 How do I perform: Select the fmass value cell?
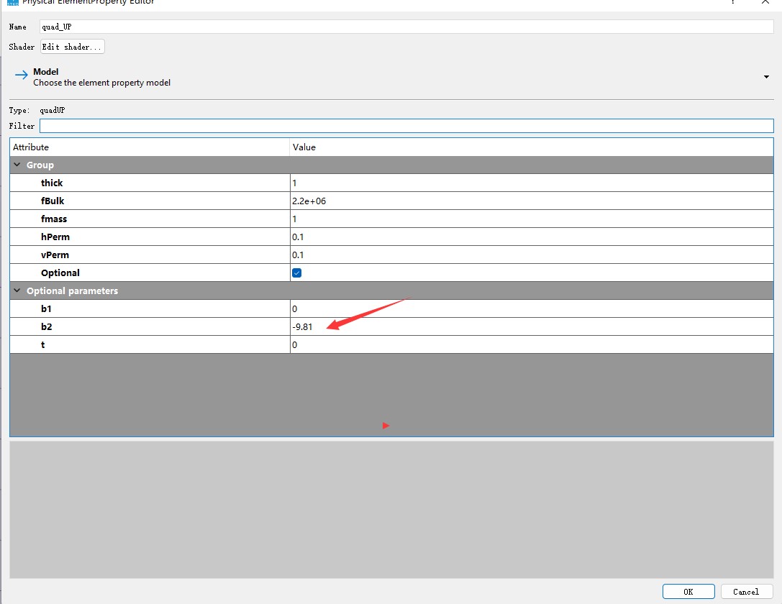point(532,219)
